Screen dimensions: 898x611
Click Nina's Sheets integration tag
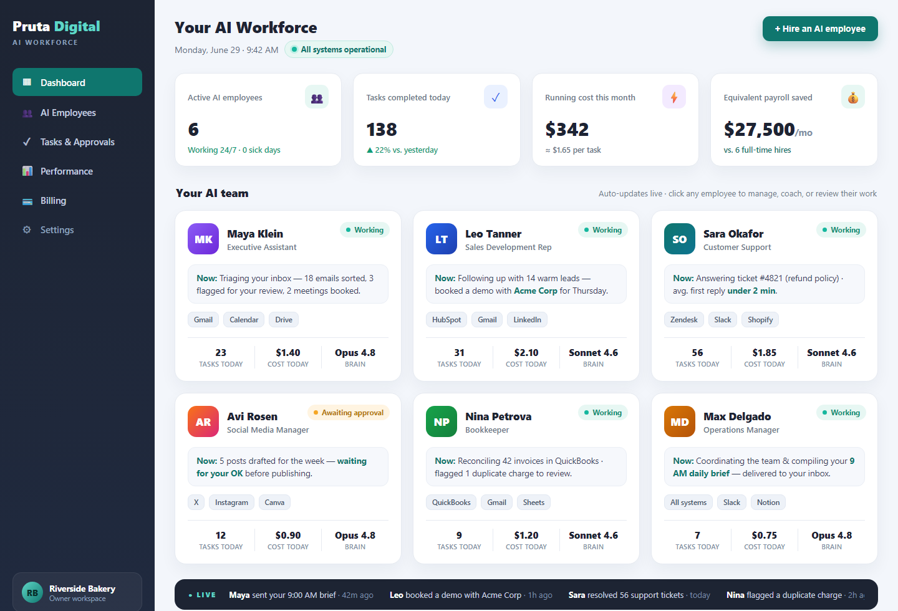pyautogui.click(x=534, y=503)
